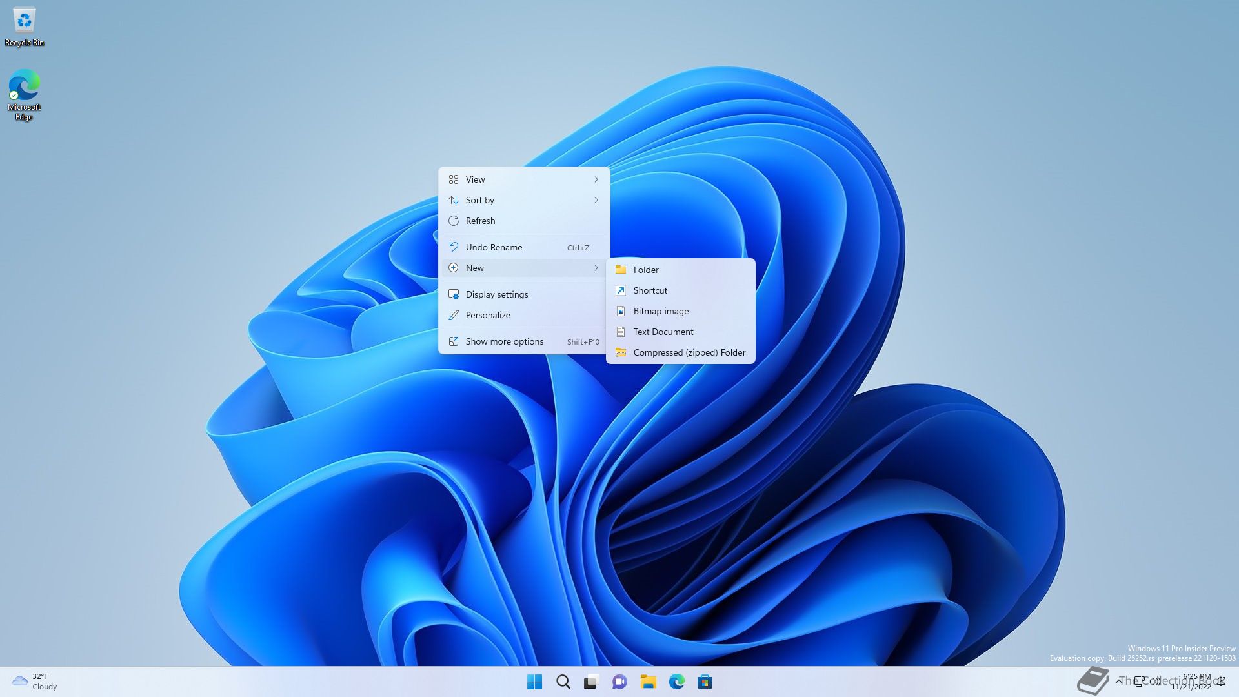Launch Microsoft Store from taskbar
Viewport: 1239px width, 697px height.
click(x=705, y=682)
